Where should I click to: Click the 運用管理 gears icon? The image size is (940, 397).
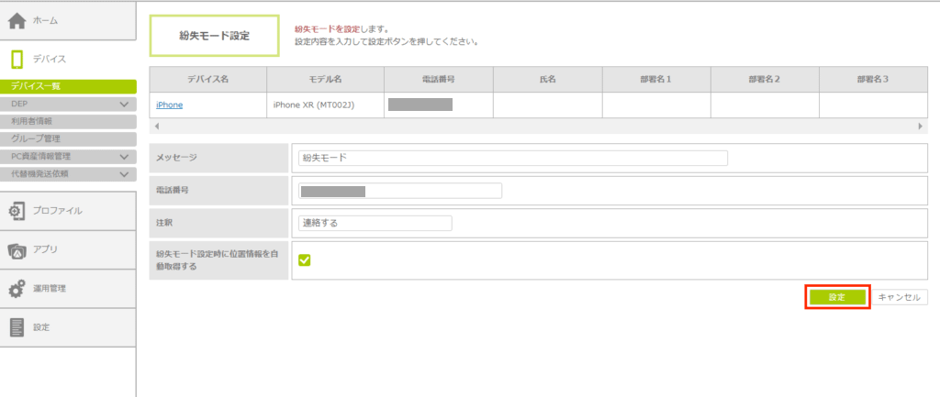pyautogui.click(x=17, y=289)
